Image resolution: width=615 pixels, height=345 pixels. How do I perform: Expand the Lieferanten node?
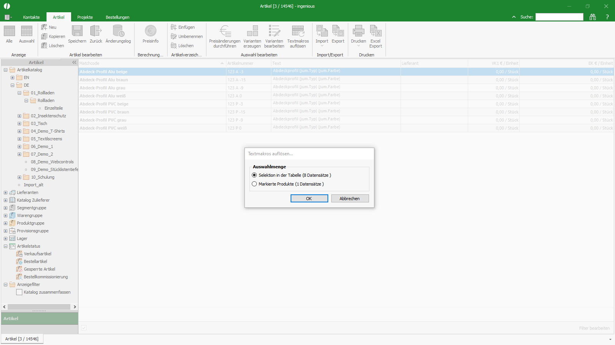pos(5,192)
